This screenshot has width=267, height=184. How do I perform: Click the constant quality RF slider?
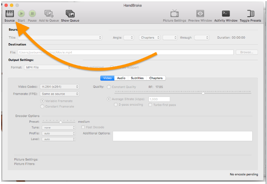[183, 92]
